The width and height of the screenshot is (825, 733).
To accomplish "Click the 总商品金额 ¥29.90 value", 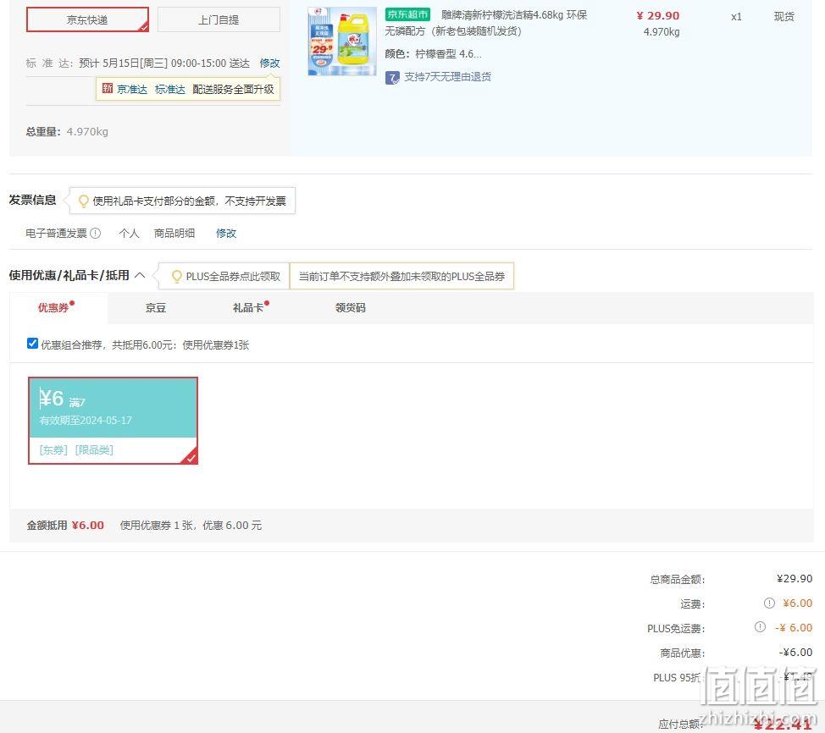I will 795,578.
